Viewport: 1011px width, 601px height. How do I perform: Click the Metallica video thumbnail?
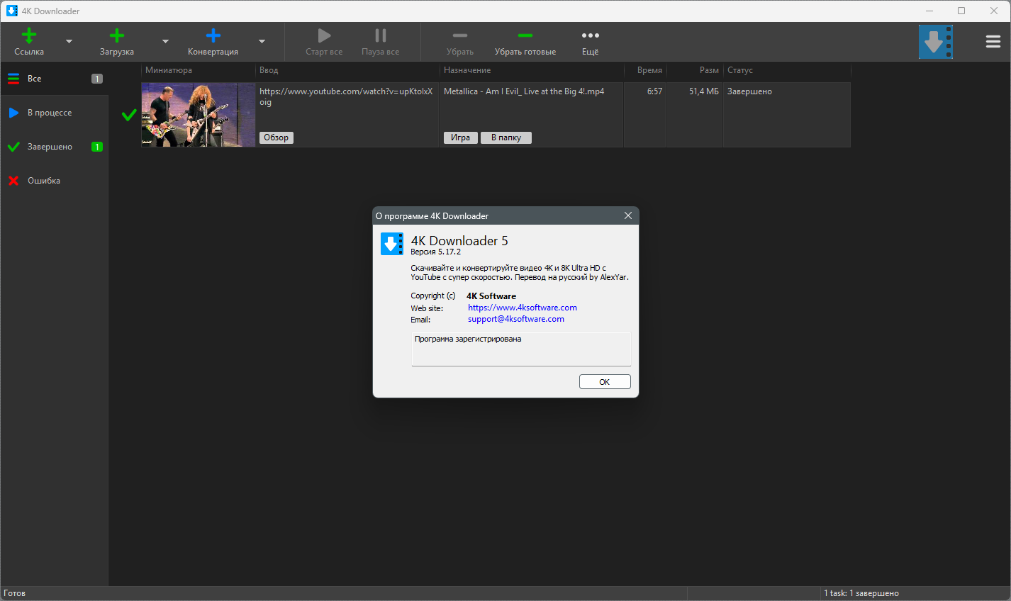click(x=198, y=115)
